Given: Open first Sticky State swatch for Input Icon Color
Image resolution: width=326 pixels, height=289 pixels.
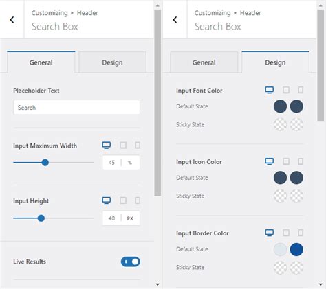Looking at the screenshot, I should click(280, 196).
